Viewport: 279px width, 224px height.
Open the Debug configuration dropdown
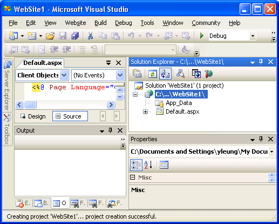[253, 36]
